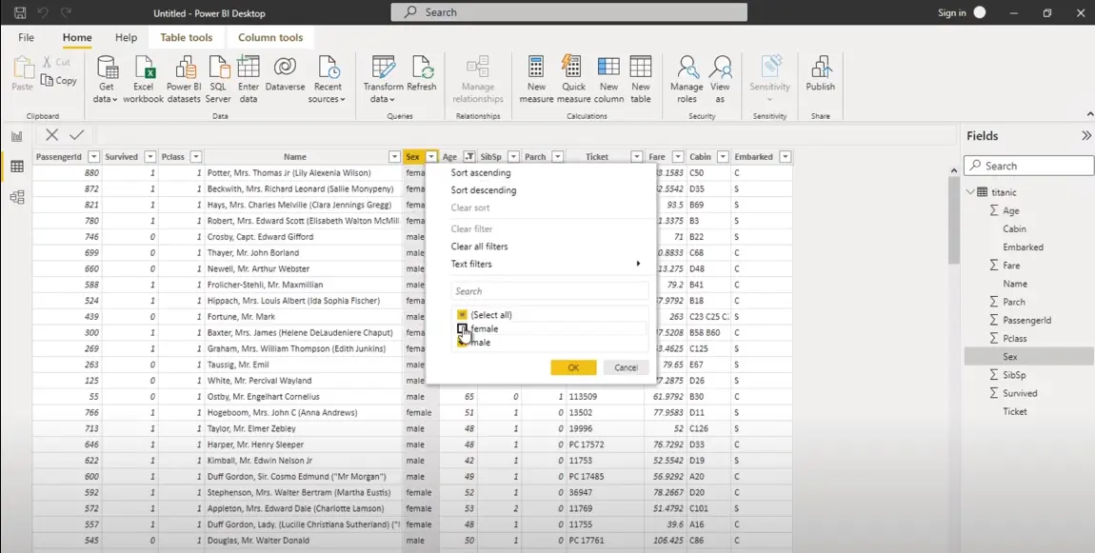Click Sign in at top right

point(952,12)
